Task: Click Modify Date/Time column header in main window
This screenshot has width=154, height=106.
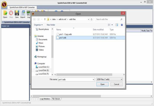Action: pyautogui.click(x=147, y=31)
